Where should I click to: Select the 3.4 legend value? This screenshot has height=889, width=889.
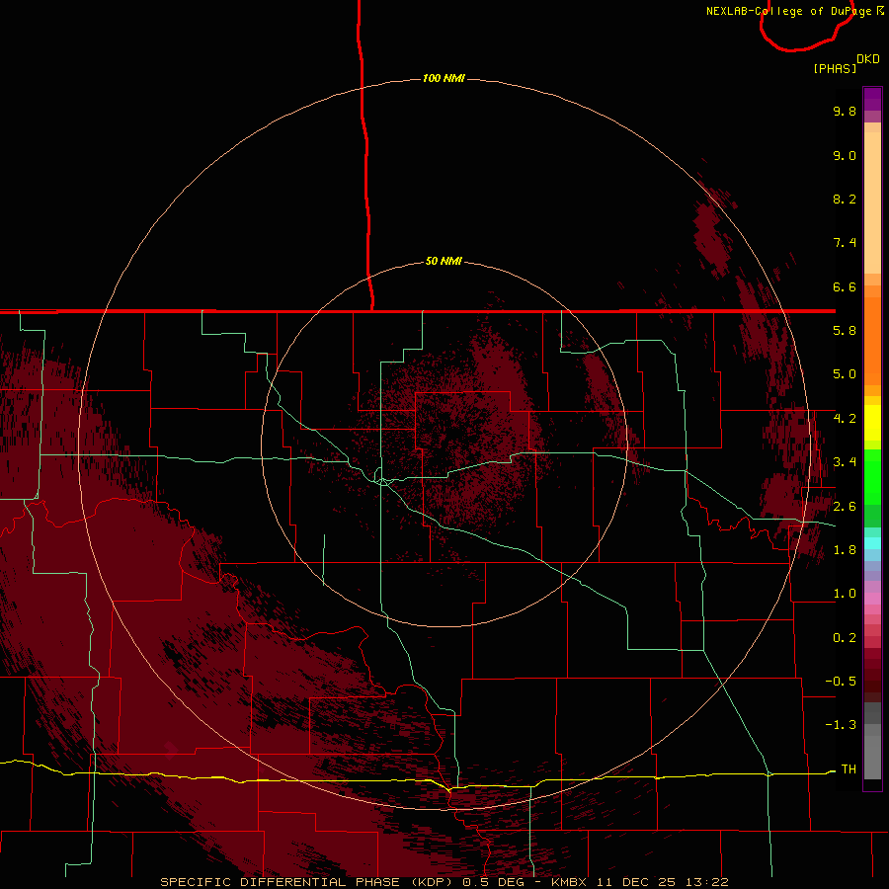pos(845,462)
